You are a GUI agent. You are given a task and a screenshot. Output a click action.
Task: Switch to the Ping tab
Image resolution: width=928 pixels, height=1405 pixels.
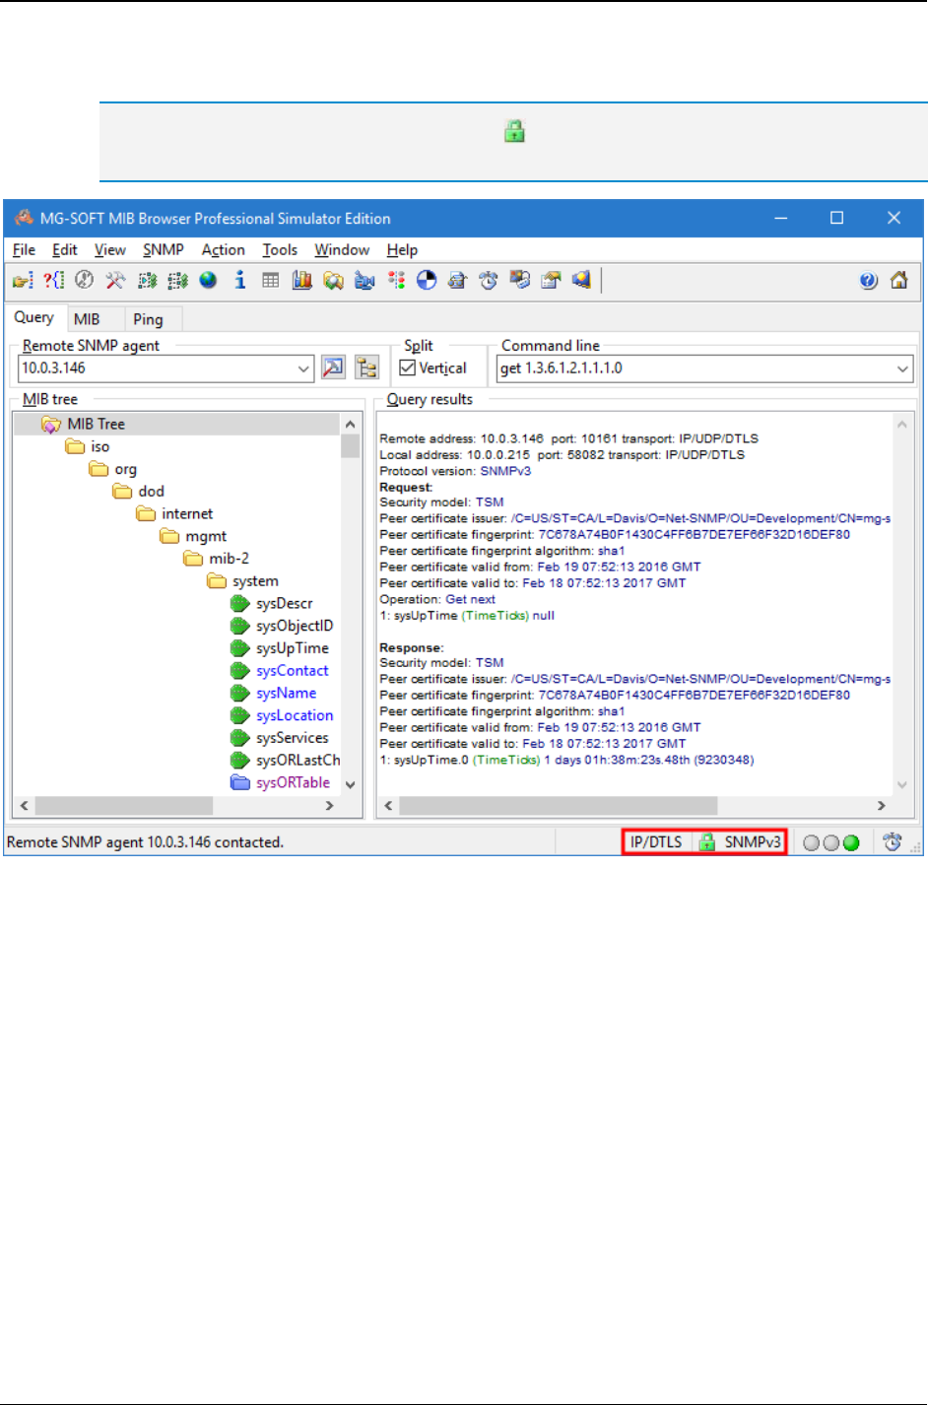click(x=148, y=319)
